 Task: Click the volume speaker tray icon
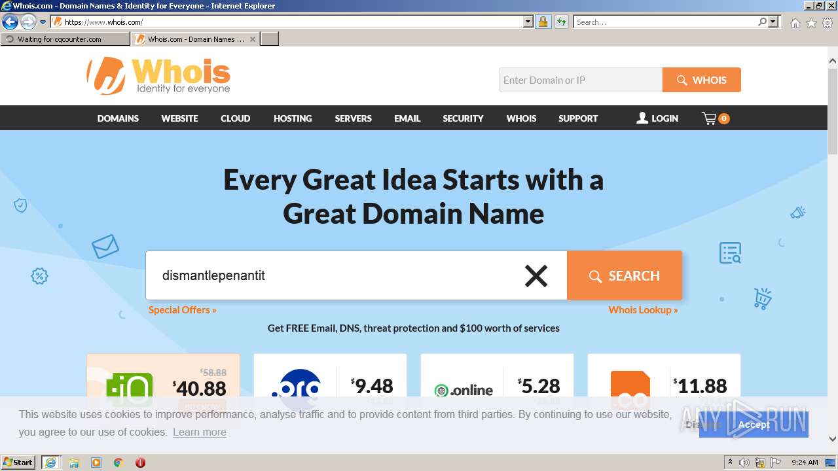tap(745, 462)
